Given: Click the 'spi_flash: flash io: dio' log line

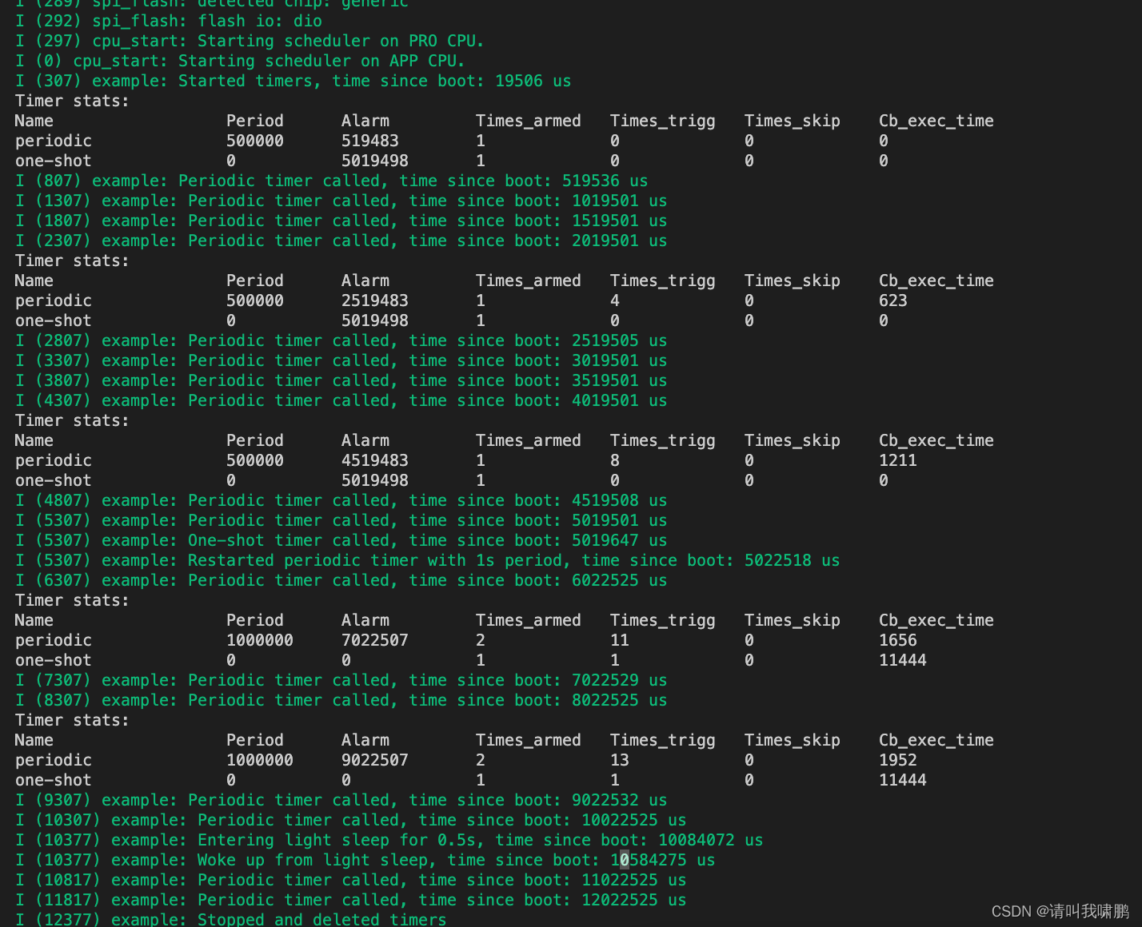Looking at the screenshot, I should coord(169,21).
